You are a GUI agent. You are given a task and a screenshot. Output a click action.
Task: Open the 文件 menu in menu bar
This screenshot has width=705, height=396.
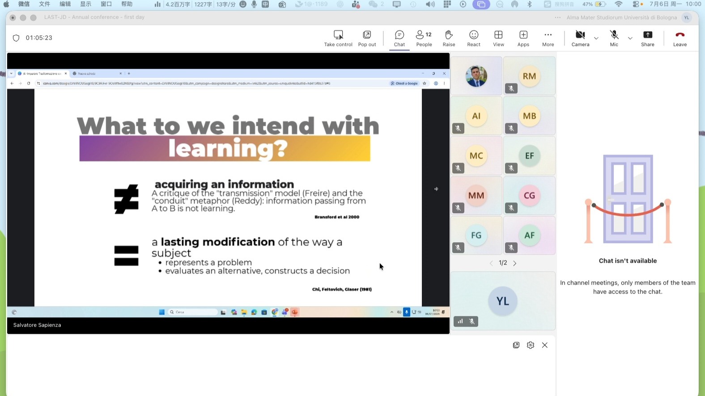(44, 4)
